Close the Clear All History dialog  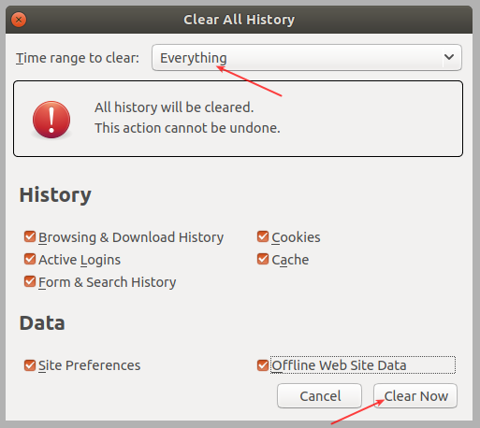[x=19, y=20]
